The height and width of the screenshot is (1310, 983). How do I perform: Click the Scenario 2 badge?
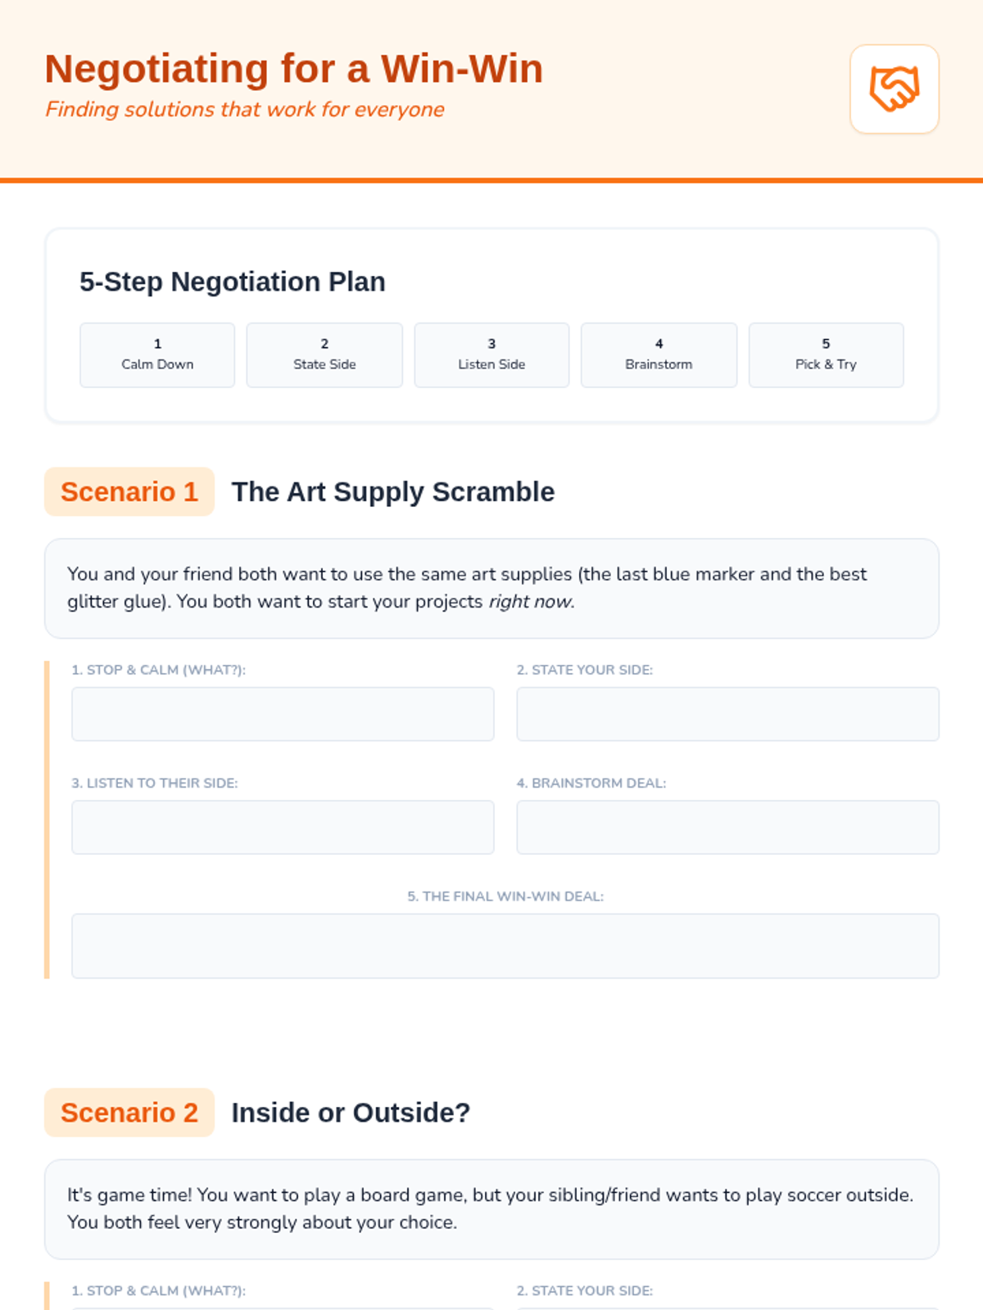click(129, 1113)
